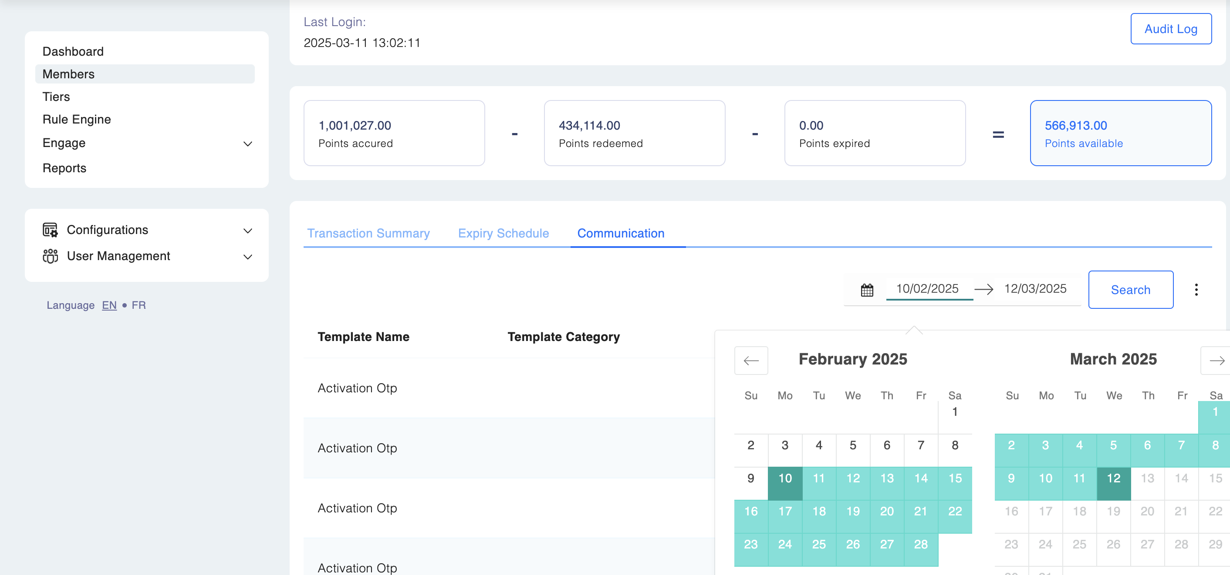Advance calendar to next month

(x=1216, y=361)
